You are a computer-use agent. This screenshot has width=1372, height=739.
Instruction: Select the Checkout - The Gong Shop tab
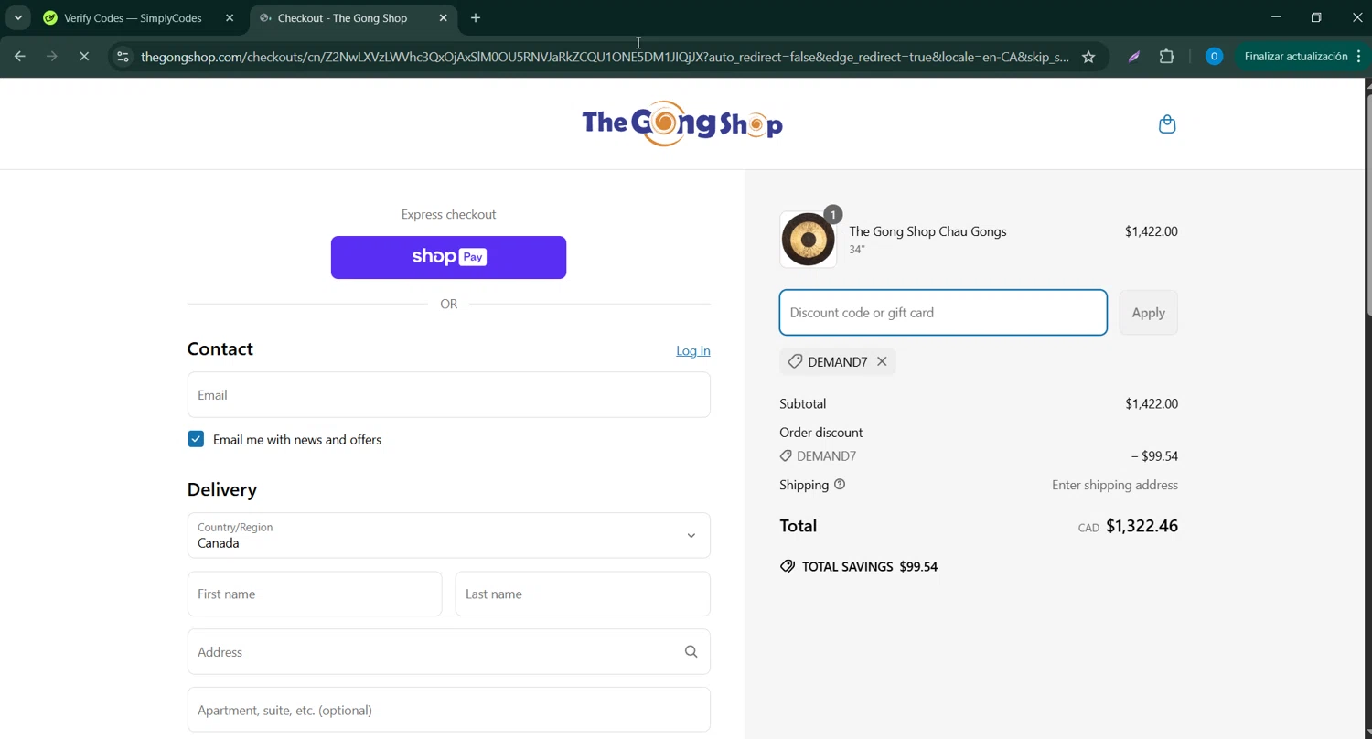pos(354,18)
